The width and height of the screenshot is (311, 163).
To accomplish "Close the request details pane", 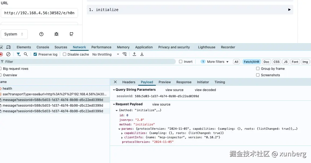I will [x=115, y=82].
